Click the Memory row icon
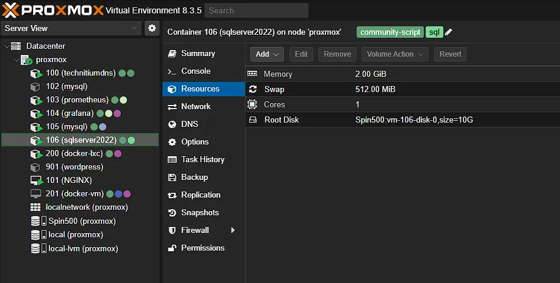560x283 pixels. tap(252, 74)
